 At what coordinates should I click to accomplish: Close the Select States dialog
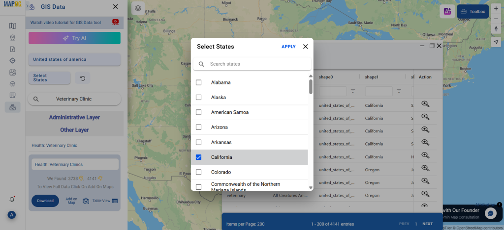(305, 47)
